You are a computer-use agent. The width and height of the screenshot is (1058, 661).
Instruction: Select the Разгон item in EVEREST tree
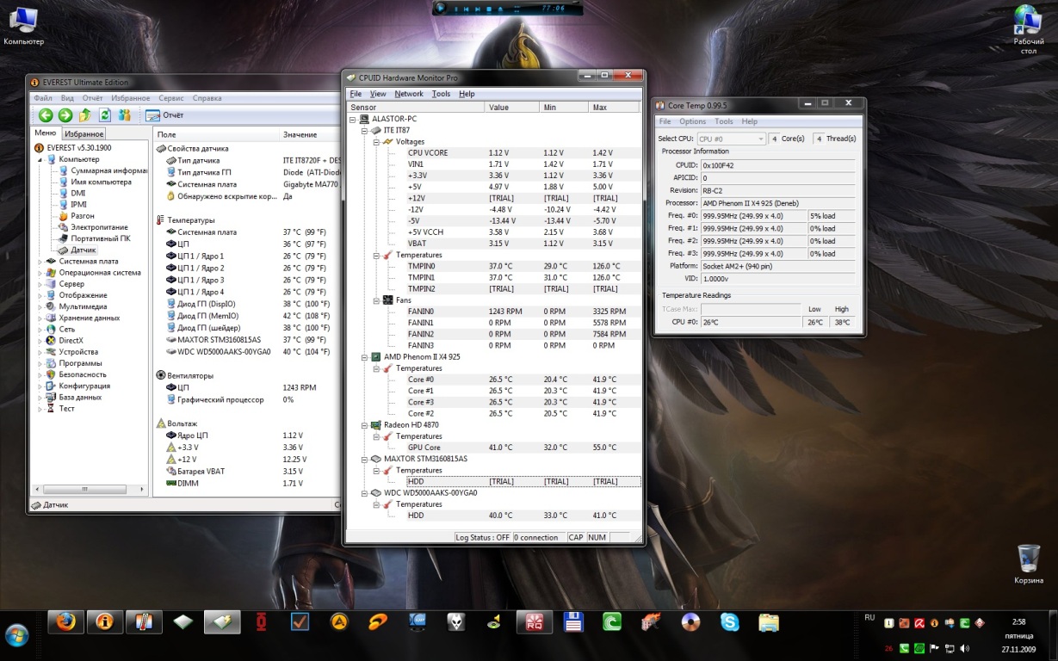pos(76,216)
